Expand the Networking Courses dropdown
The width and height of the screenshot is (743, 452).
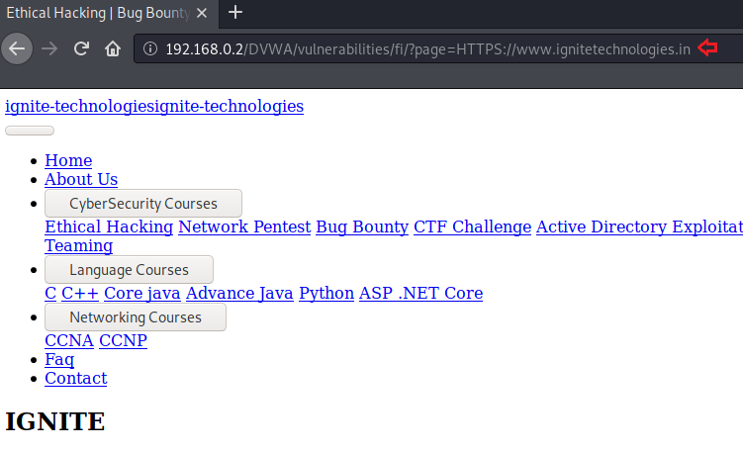click(x=136, y=317)
